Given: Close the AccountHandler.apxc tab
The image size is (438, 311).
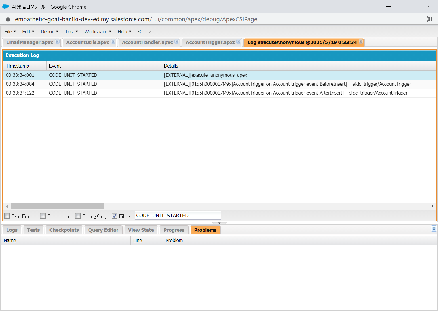Looking at the screenshot, I should pyautogui.click(x=177, y=41).
